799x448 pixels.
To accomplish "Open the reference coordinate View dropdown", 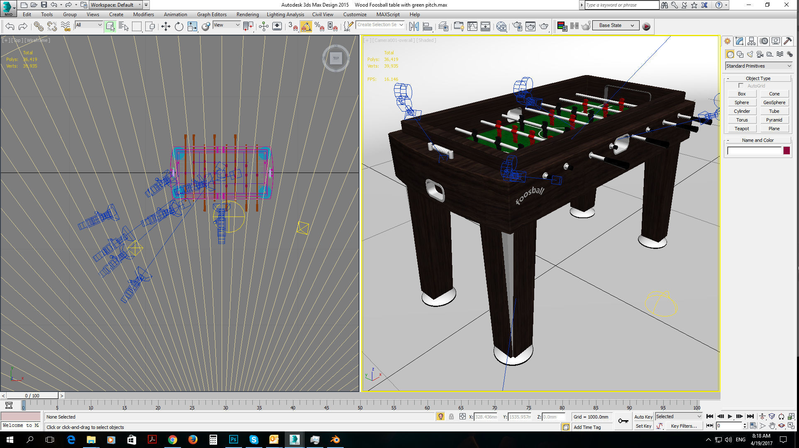I will tap(227, 25).
